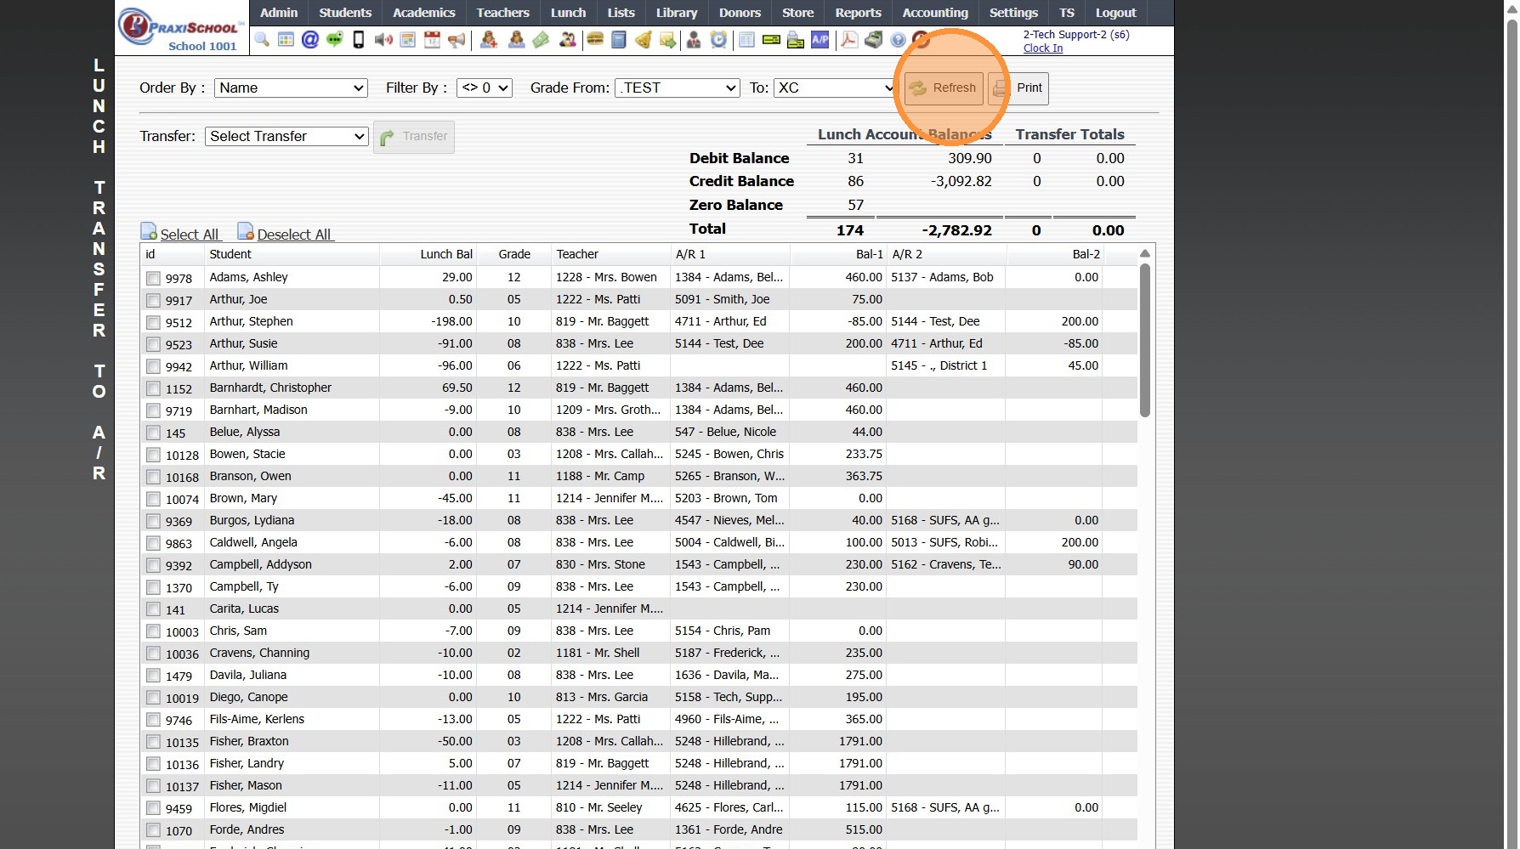Click the spreadsheet table icon
The image size is (1520, 849).
point(747,40)
